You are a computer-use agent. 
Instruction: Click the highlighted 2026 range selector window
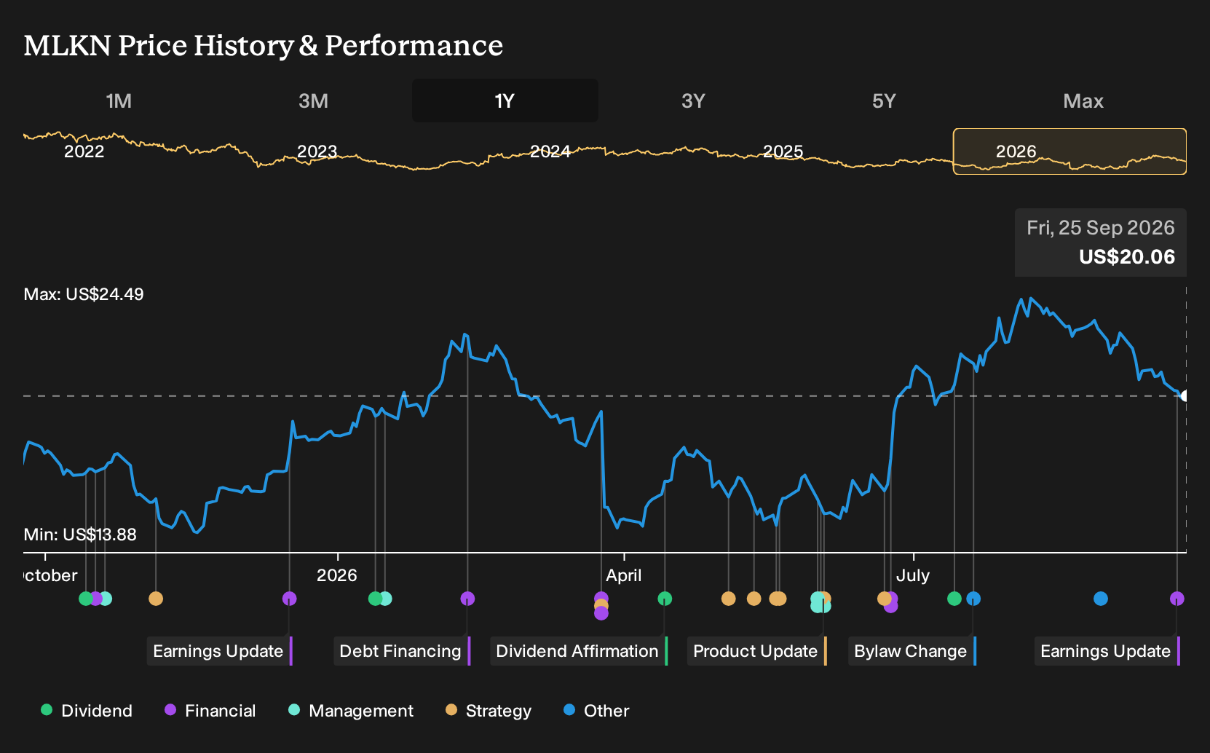click(1069, 151)
